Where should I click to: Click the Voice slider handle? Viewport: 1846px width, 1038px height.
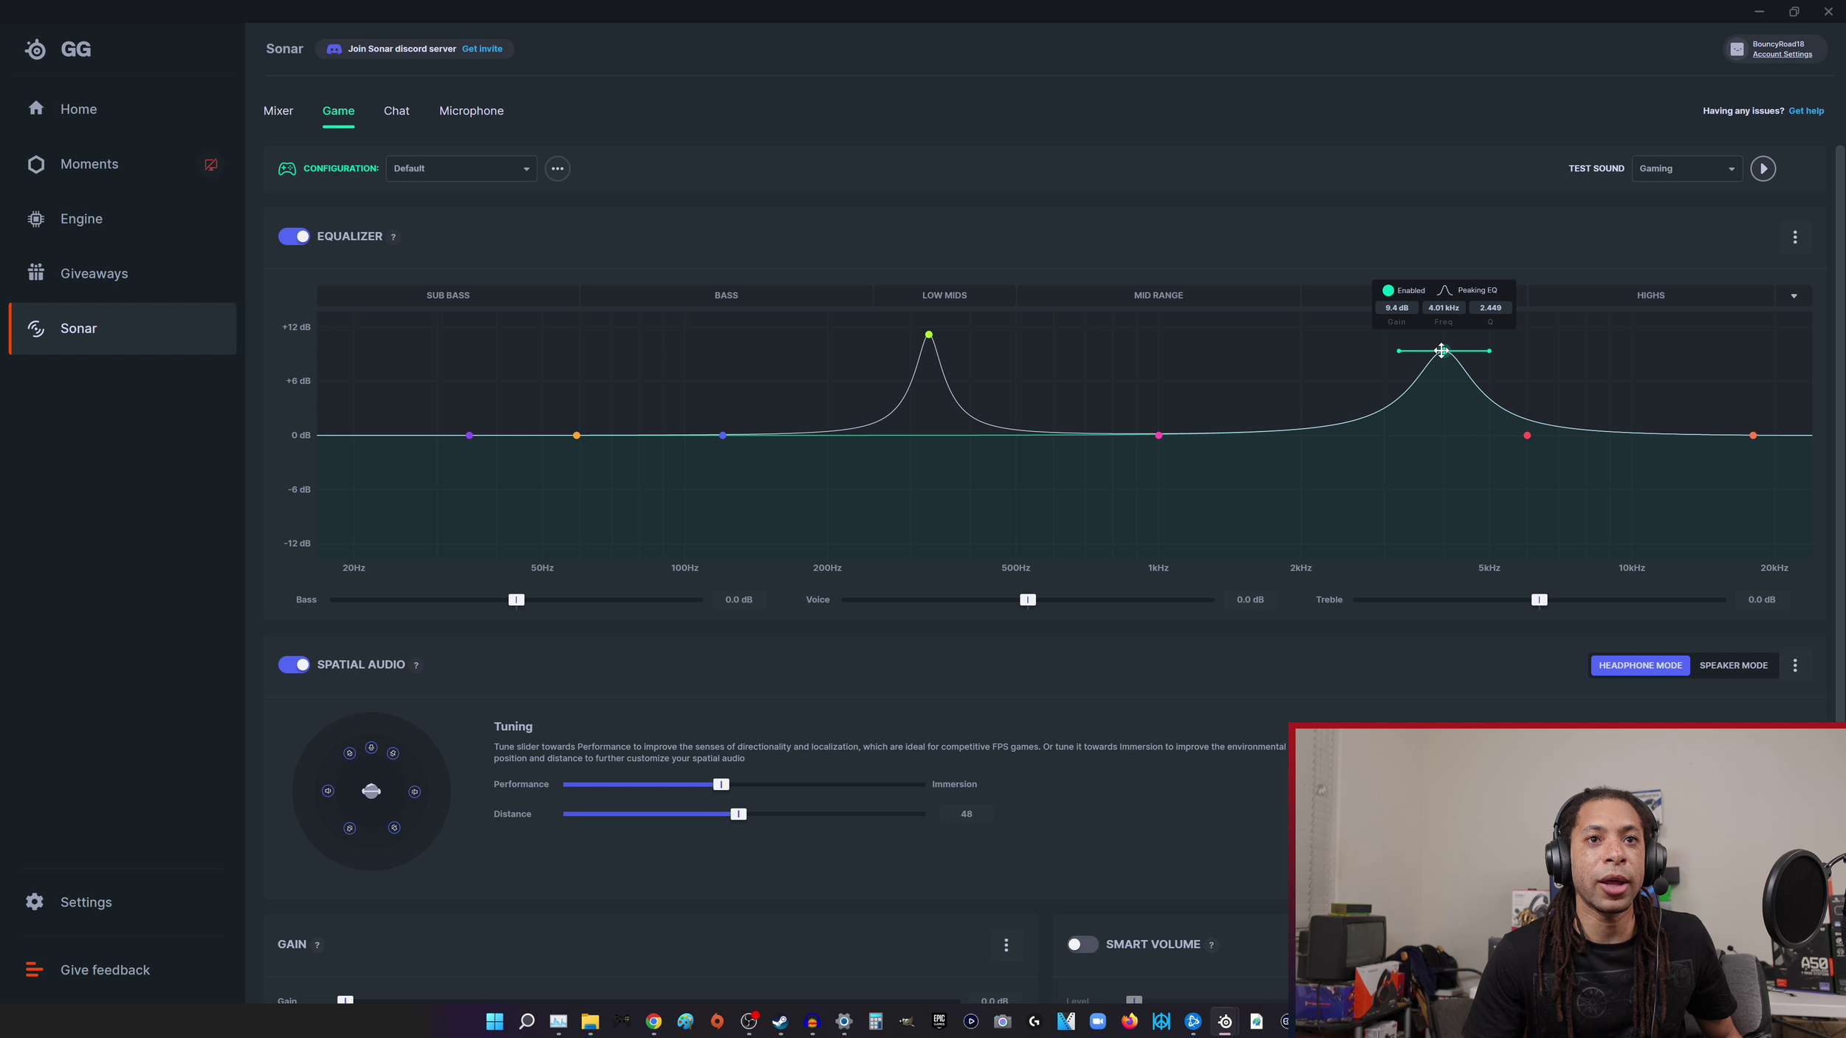click(x=1028, y=600)
